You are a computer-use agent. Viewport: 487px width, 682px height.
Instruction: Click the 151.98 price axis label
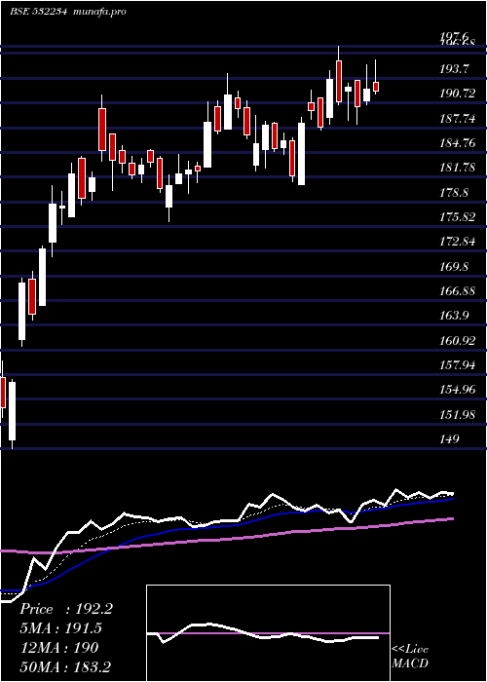tap(458, 414)
